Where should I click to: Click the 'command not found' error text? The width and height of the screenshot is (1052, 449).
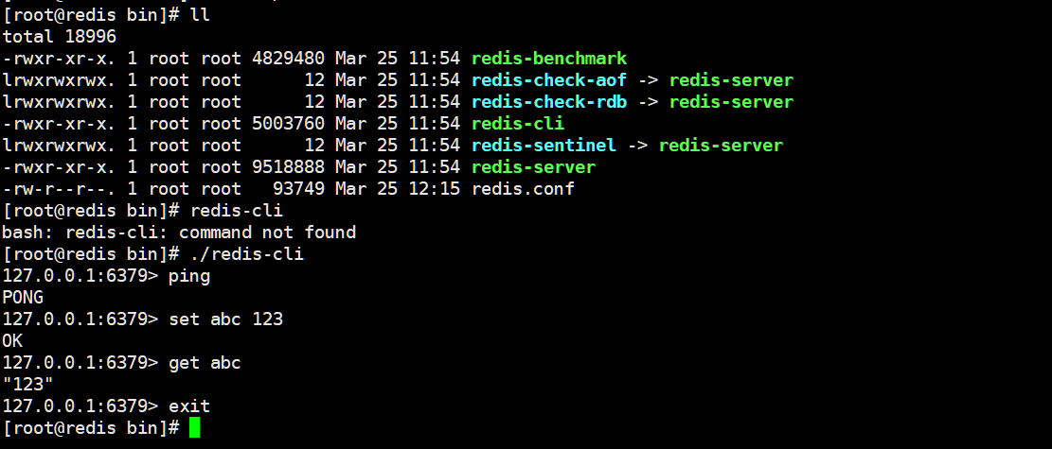pos(267,233)
